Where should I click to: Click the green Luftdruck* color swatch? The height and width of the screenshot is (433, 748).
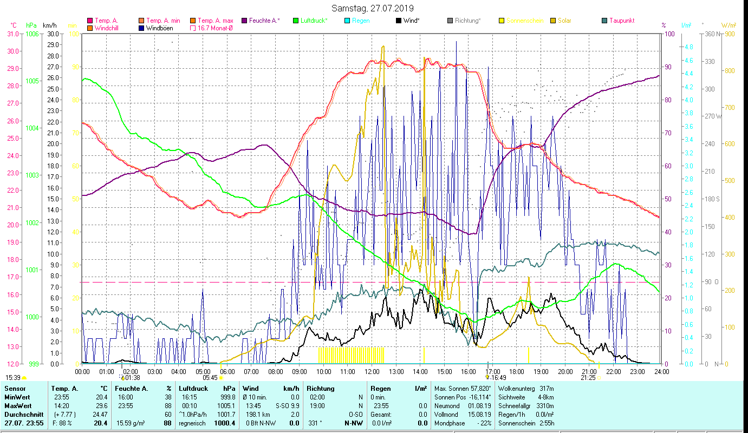click(296, 21)
